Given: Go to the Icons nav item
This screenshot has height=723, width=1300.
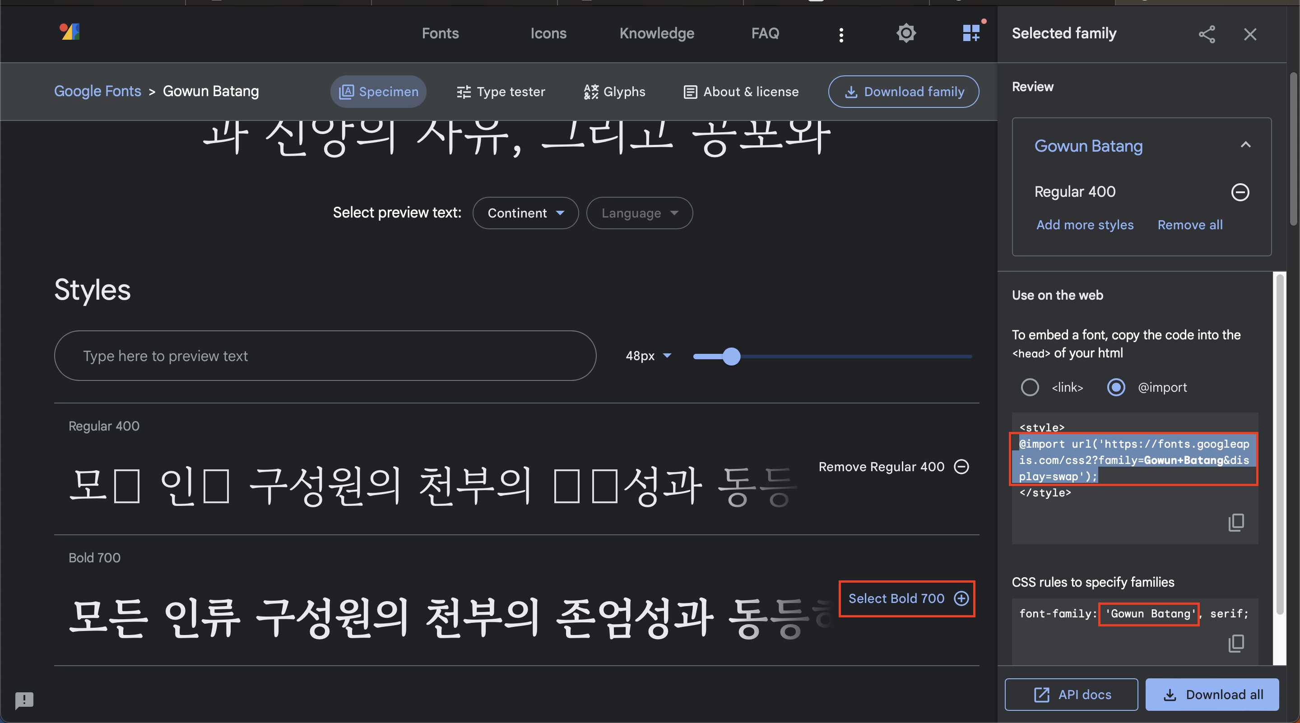Looking at the screenshot, I should [548, 33].
